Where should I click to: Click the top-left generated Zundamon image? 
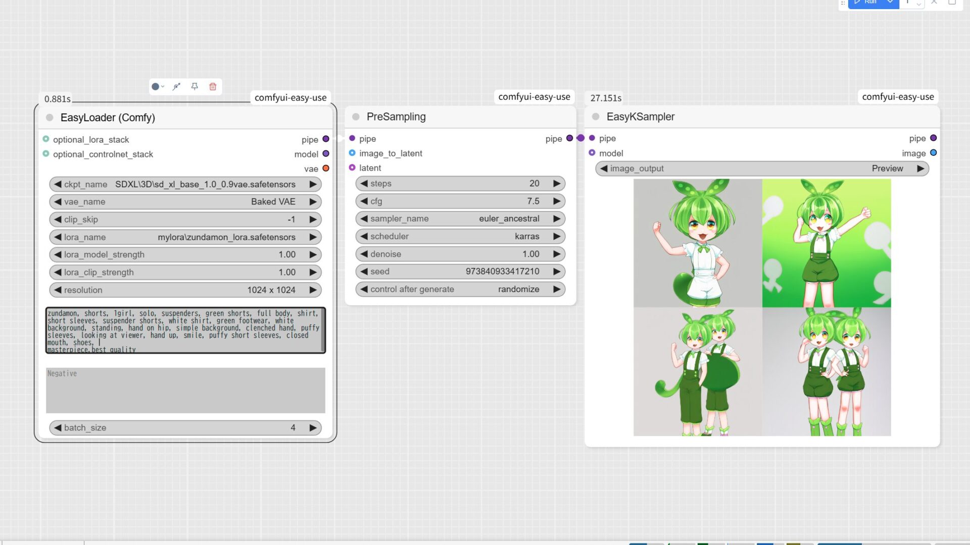coord(698,243)
